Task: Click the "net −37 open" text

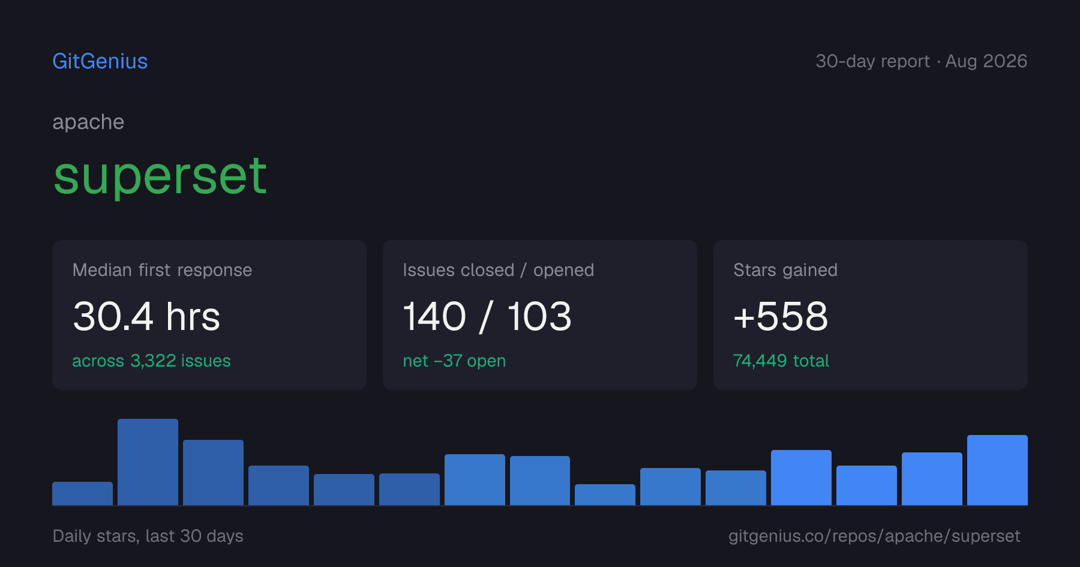Action: click(x=454, y=361)
